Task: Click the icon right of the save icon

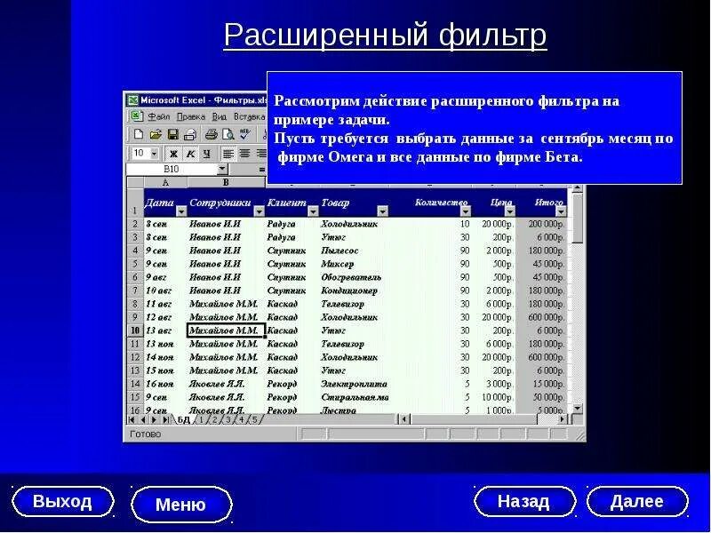Action: (x=189, y=134)
